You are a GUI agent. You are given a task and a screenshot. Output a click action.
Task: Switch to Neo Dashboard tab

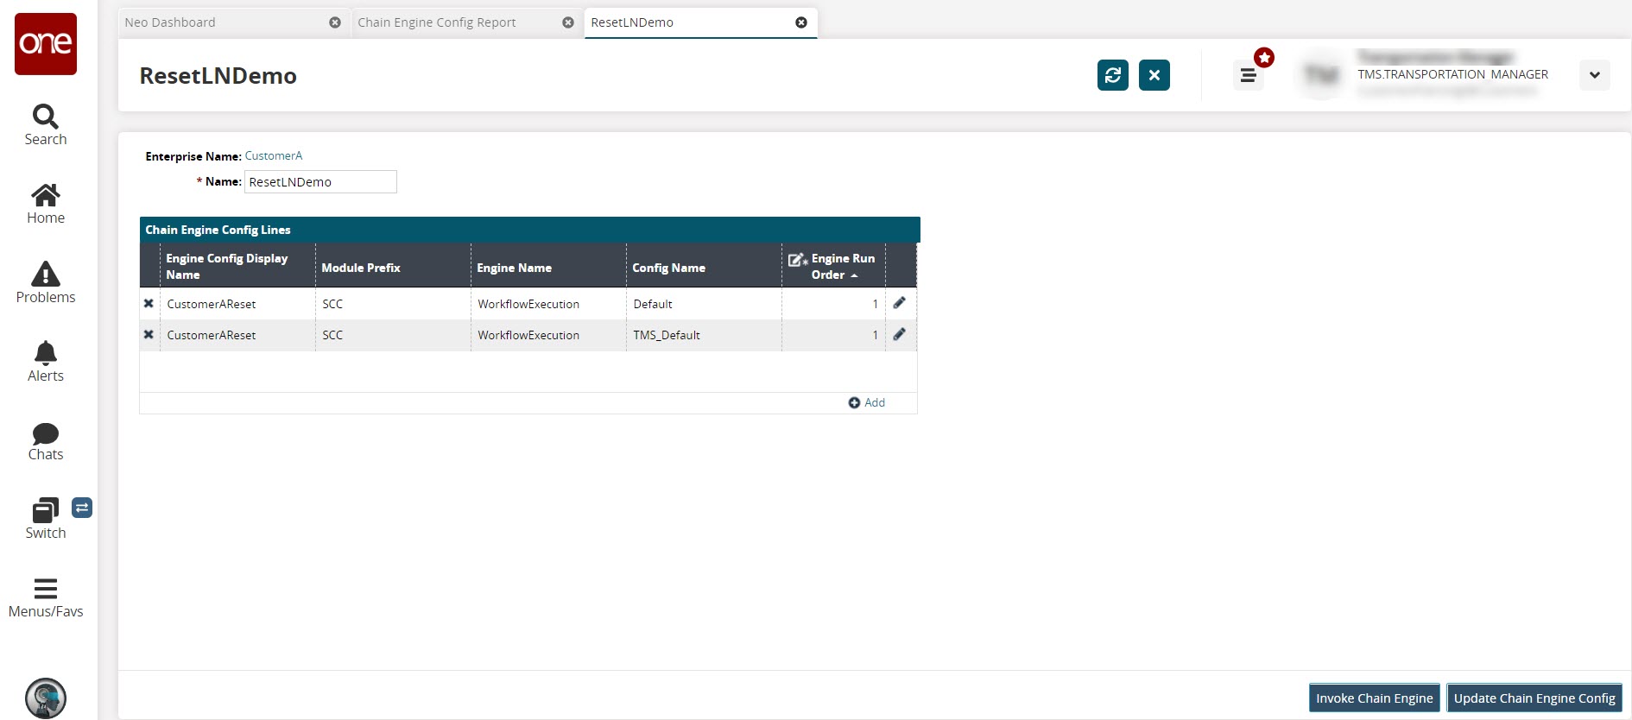tap(170, 22)
